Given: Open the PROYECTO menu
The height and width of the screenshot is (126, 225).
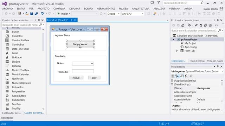Looking at the screenshot, I should click(x=44, y=9).
